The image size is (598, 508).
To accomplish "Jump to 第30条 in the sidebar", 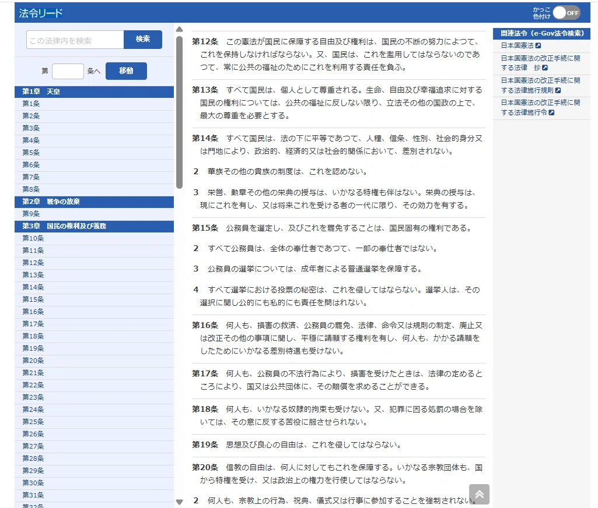I will coord(94,483).
